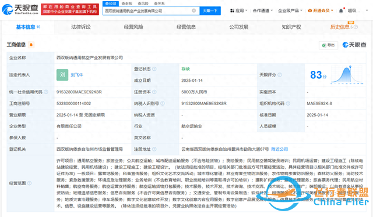Click the help icon beside 历史信息
Image resolution: width=373 pixels, height=217 pixels.
[x=356, y=27]
